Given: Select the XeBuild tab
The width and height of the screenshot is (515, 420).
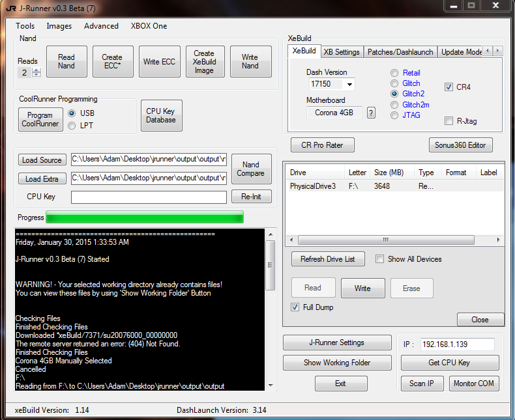Looking at the screenshot, I should tap(304, 51).
